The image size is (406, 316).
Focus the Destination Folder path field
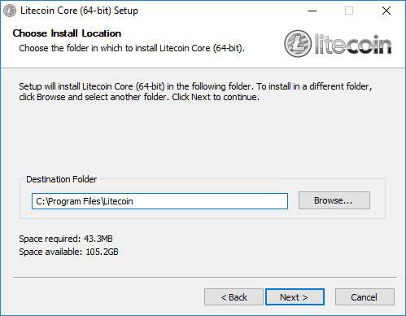click(x=159, y=201)
